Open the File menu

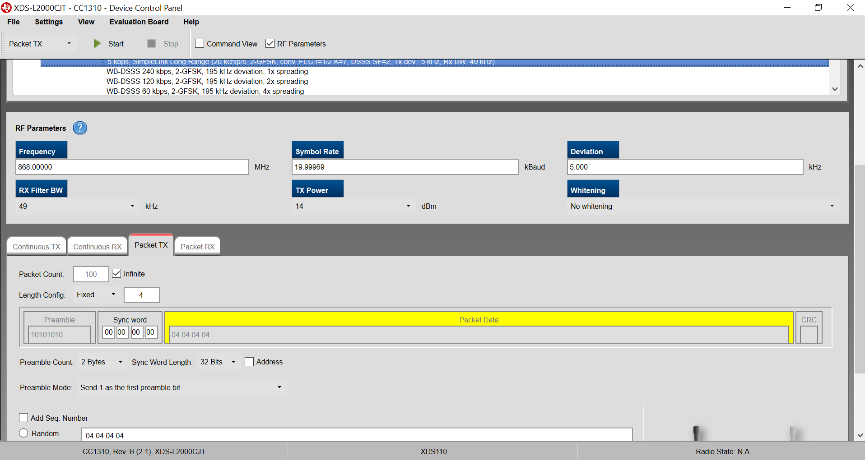14,22
